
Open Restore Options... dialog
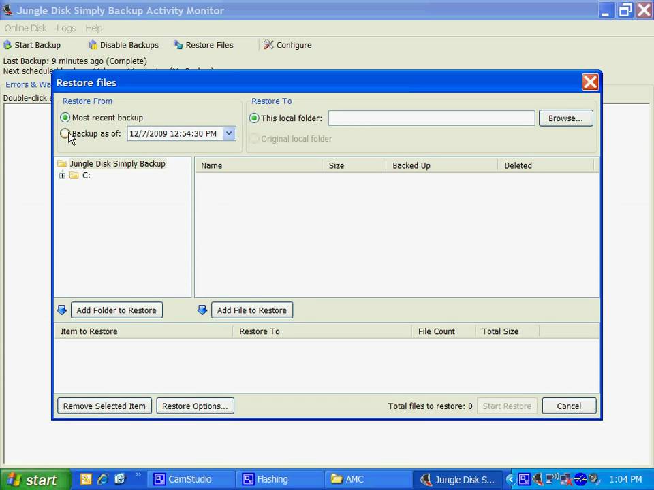(196, 406)
